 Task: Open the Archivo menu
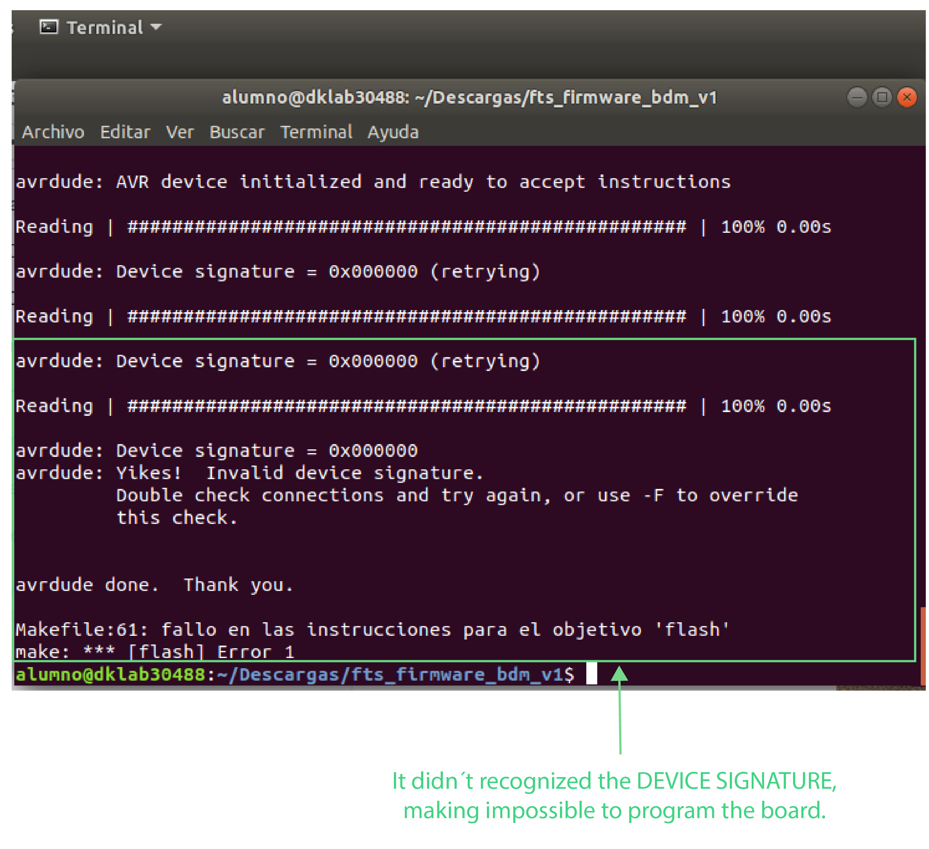pos(53,132)
